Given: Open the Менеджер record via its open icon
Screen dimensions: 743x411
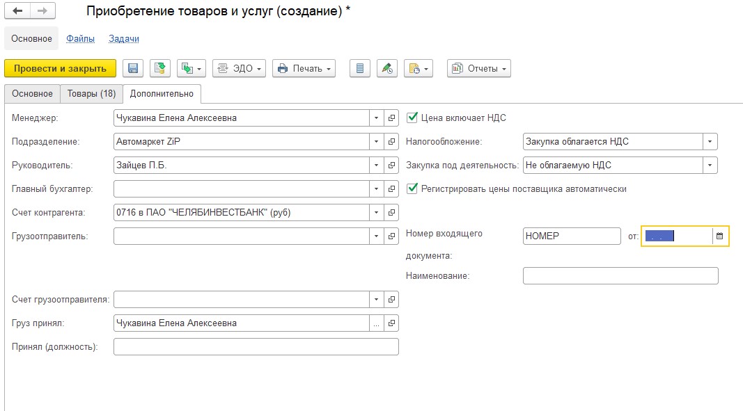Looking at the screenshot, I should [391, 118].
